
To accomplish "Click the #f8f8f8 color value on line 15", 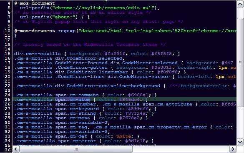I will tap(161, 54).
